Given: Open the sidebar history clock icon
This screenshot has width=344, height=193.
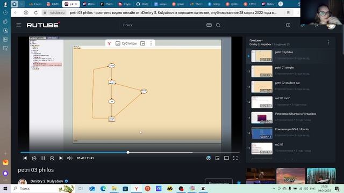Looking at the screenshot, I should tap(5, 13).
